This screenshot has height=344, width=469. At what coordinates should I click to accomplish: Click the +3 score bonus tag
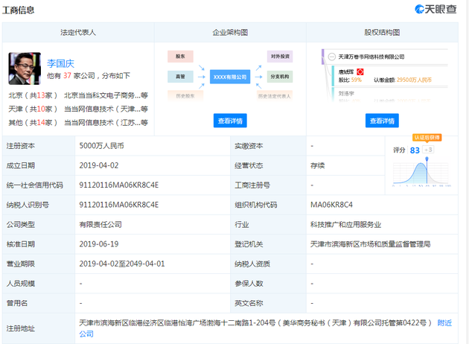tap(428, 150)
